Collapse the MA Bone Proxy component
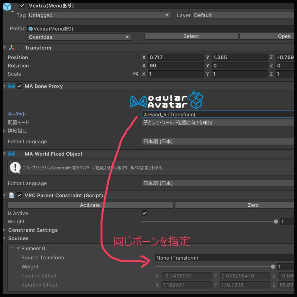The height and width of the screenshot is (297, 297). (5, 86)
